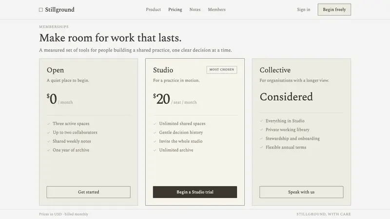390x219 pixels.
Task: Click the 'Make room for work that lasts.' heading
Action: pos(111,38)
